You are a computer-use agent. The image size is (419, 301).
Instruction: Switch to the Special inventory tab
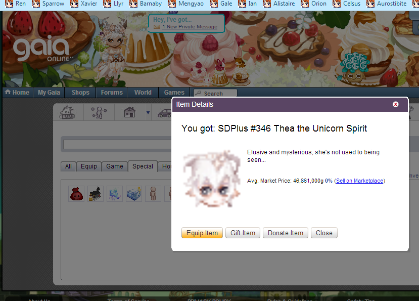click(143, 166)
